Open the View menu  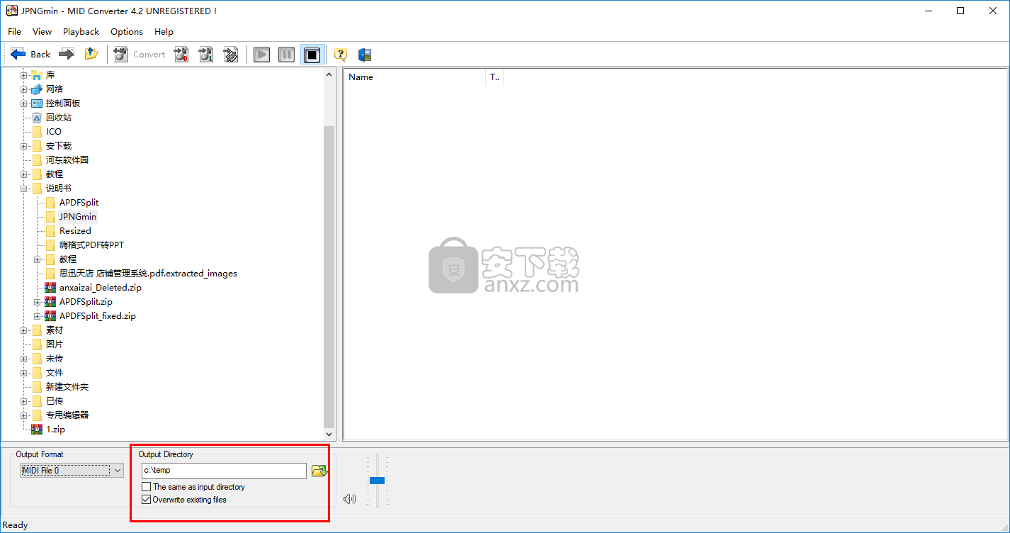[x=42, y=31]
